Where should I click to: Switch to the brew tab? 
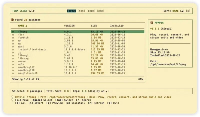pos(71,11)
